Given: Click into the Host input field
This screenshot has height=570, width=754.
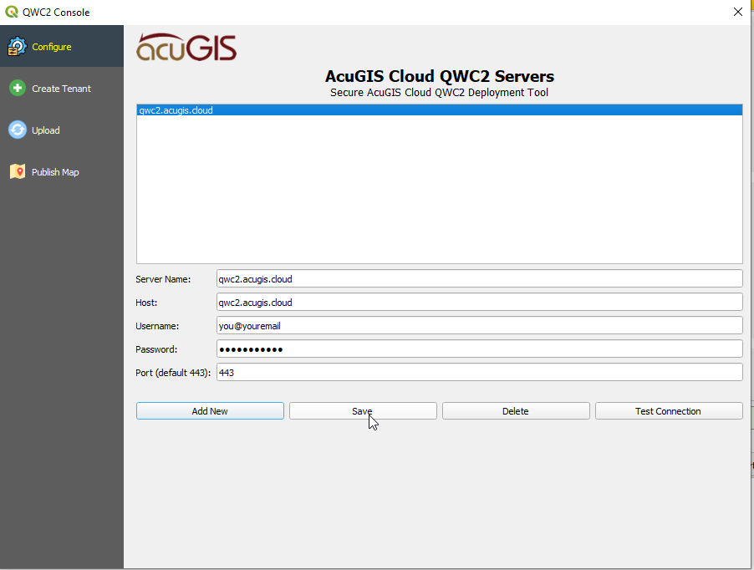Looking at the screenshot, I should coord(479,302).
